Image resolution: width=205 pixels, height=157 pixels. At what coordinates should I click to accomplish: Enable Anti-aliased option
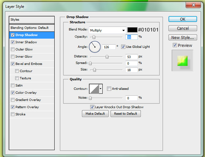tap(109, 88)
